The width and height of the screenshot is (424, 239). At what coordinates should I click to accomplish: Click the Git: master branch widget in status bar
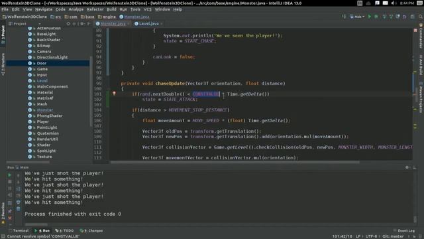pyautogui.click(x=393, y=236)
